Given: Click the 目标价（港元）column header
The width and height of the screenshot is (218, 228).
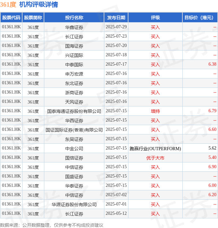Looking at the screenshot, I should click(x=200, y=18).
